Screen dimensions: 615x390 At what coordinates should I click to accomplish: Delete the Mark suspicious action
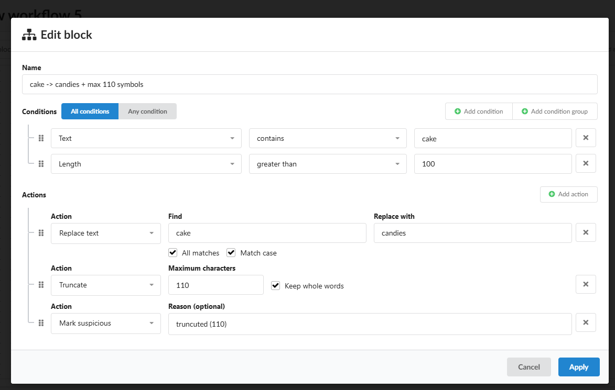pyautogui.click(x=586, y=322)
